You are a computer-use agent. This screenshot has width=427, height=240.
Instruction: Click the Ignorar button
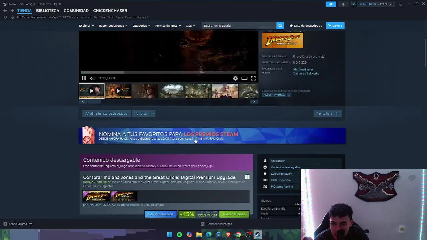[x=141, y=114]
